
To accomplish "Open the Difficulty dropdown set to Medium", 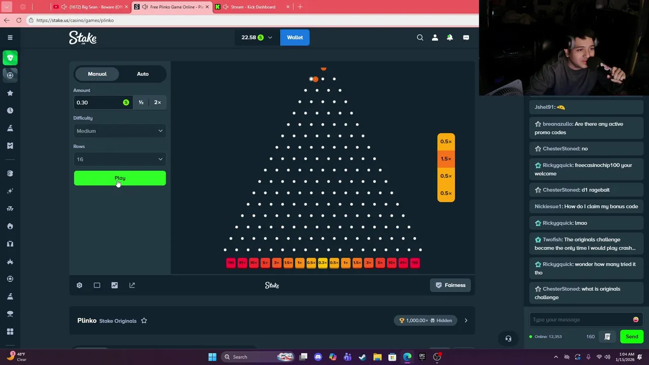I will pyautogui.click(x=120, y=131).
